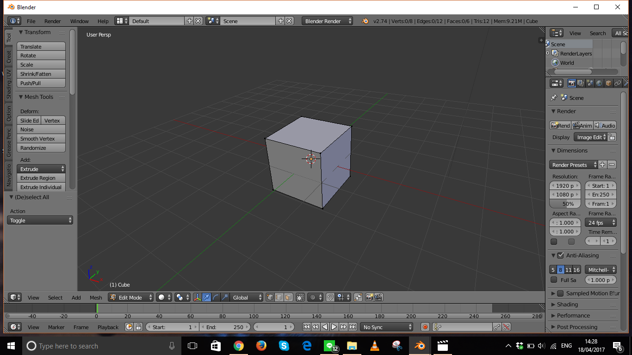The height and width of the screenshot is (355, 632).
Task: Open the Marker menu in timeline
Action: [x=56, y=327]
